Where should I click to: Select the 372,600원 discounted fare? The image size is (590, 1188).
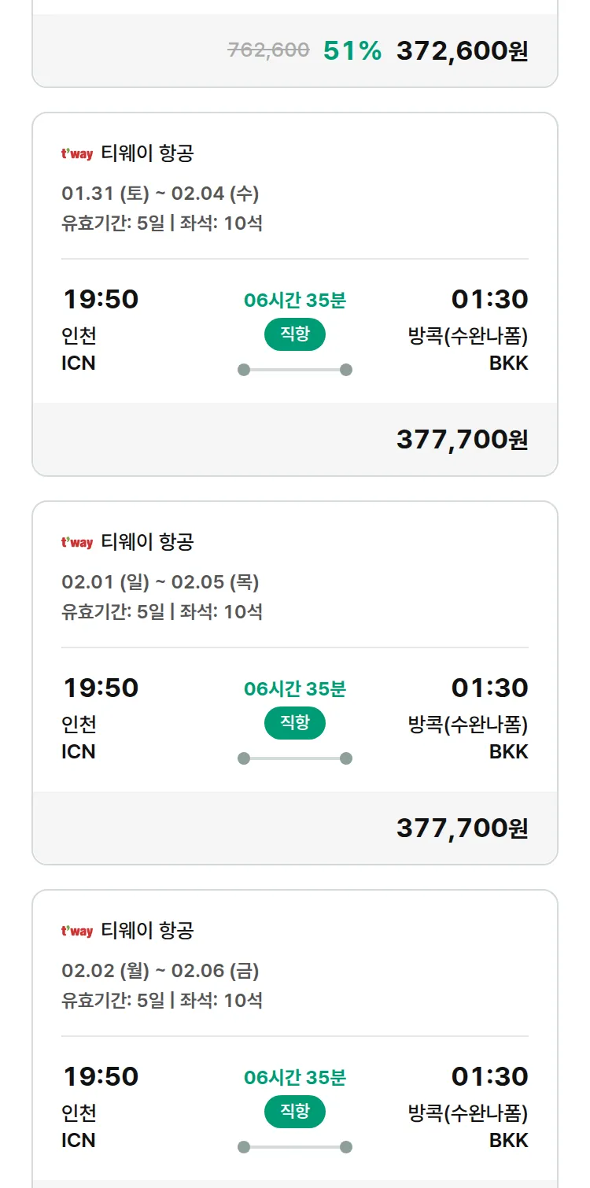462,51
